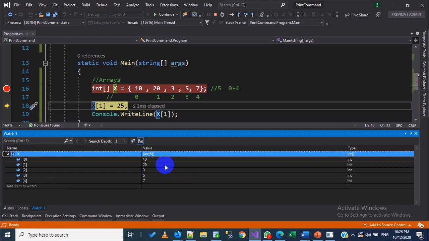This screenshot has height=241, width=429.
Task: Open the Immediate Window tab
Action: (x=132, y=216)
